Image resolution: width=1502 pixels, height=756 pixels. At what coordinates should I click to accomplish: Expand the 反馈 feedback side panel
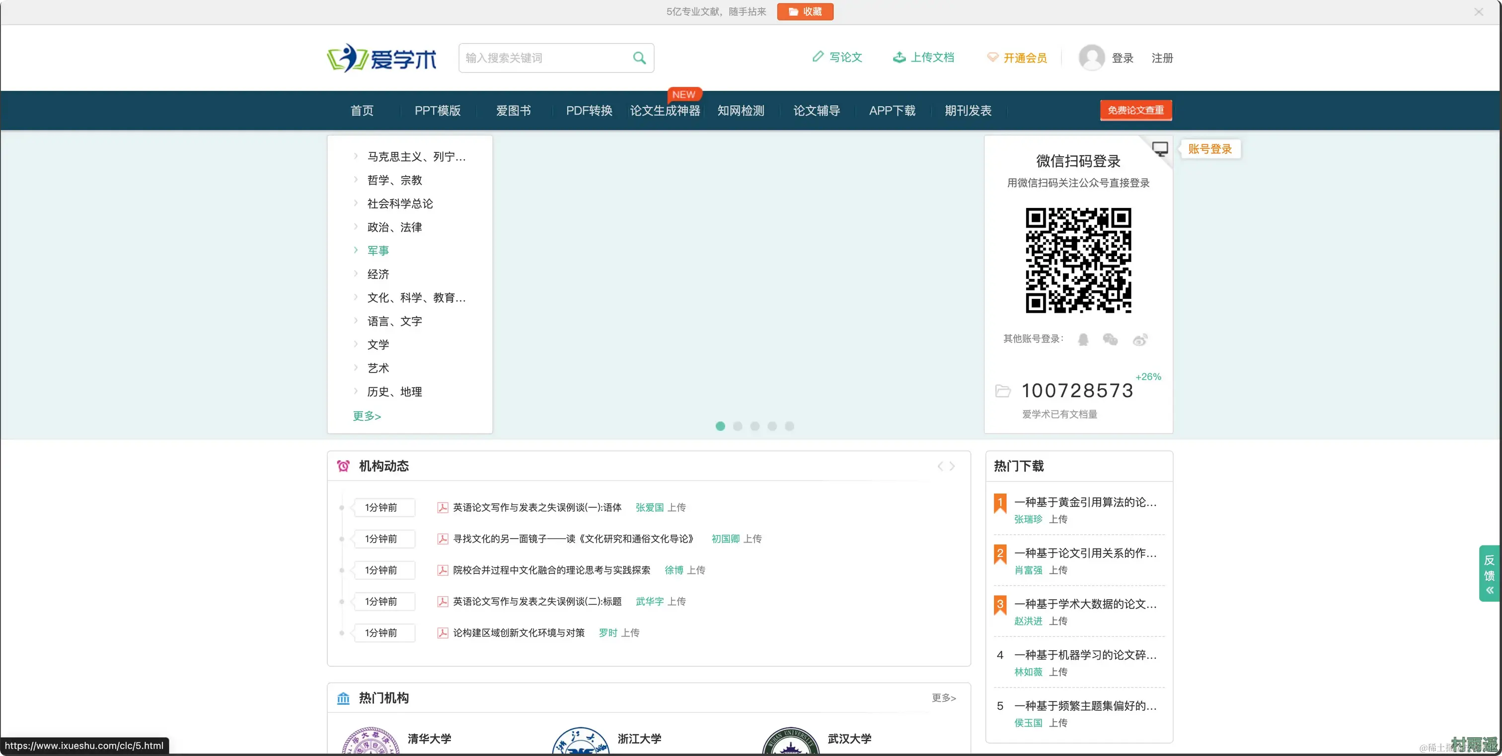[x=1489, y=573]
